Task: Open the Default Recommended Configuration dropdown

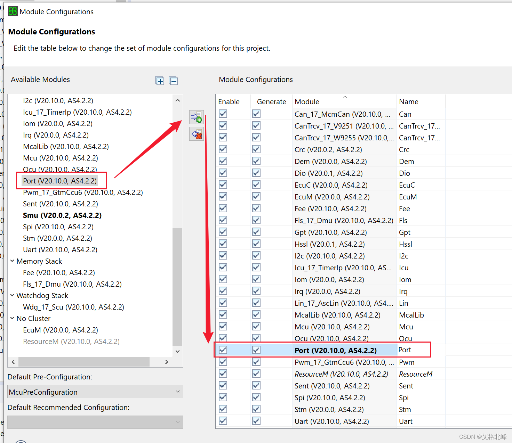Action: coord(178,422)
